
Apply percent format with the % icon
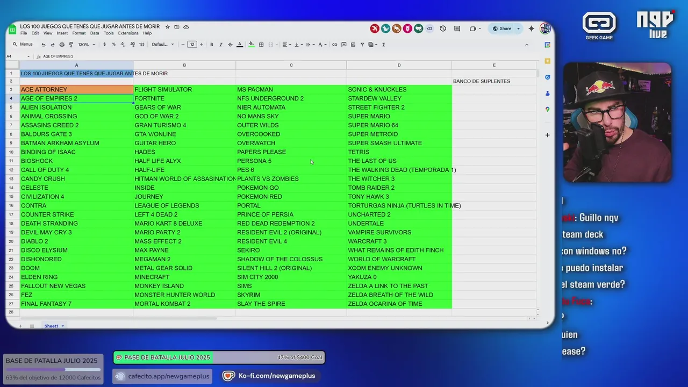113,45
